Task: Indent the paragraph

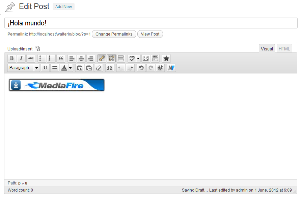Action: pos(130,68)
